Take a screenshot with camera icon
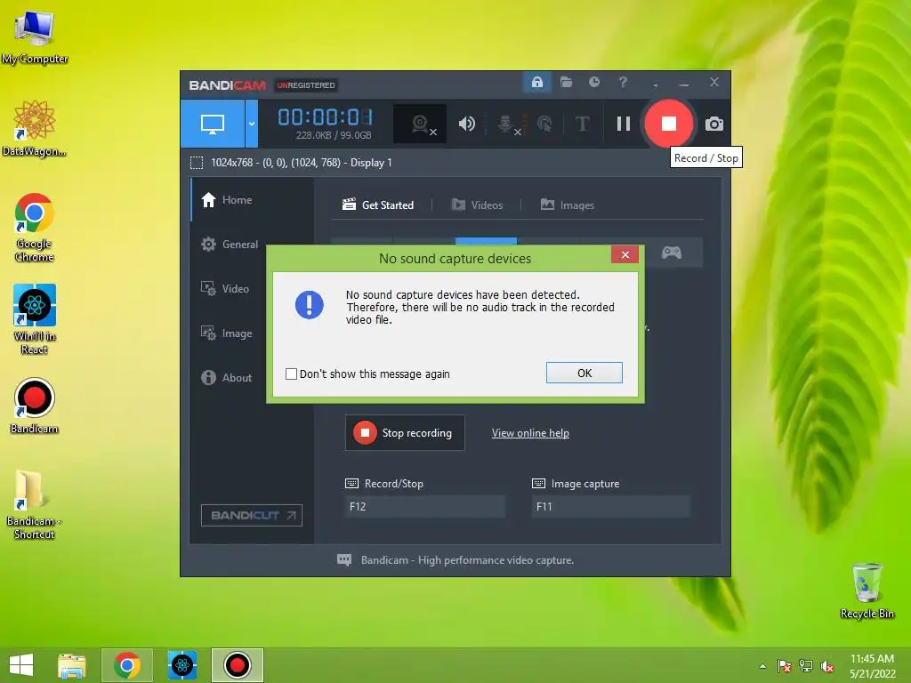Image resolution: width=911 pixels, height=683 pixels. pos(714,124)
